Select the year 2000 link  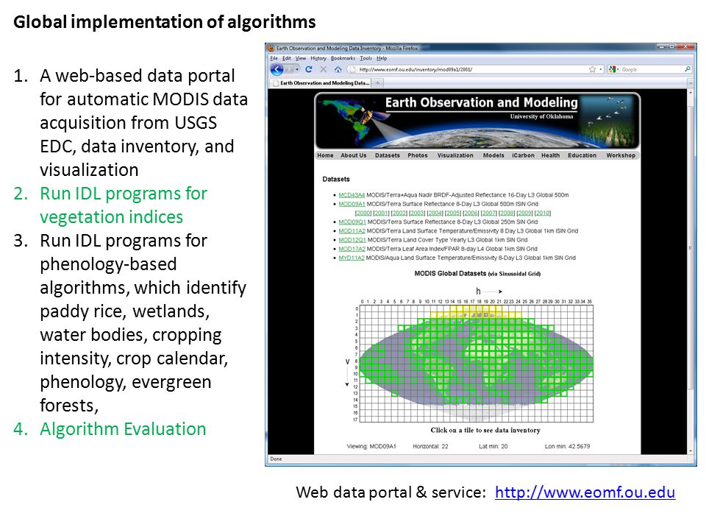[363, 213]
